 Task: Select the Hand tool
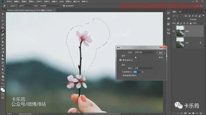click(3, 76)
